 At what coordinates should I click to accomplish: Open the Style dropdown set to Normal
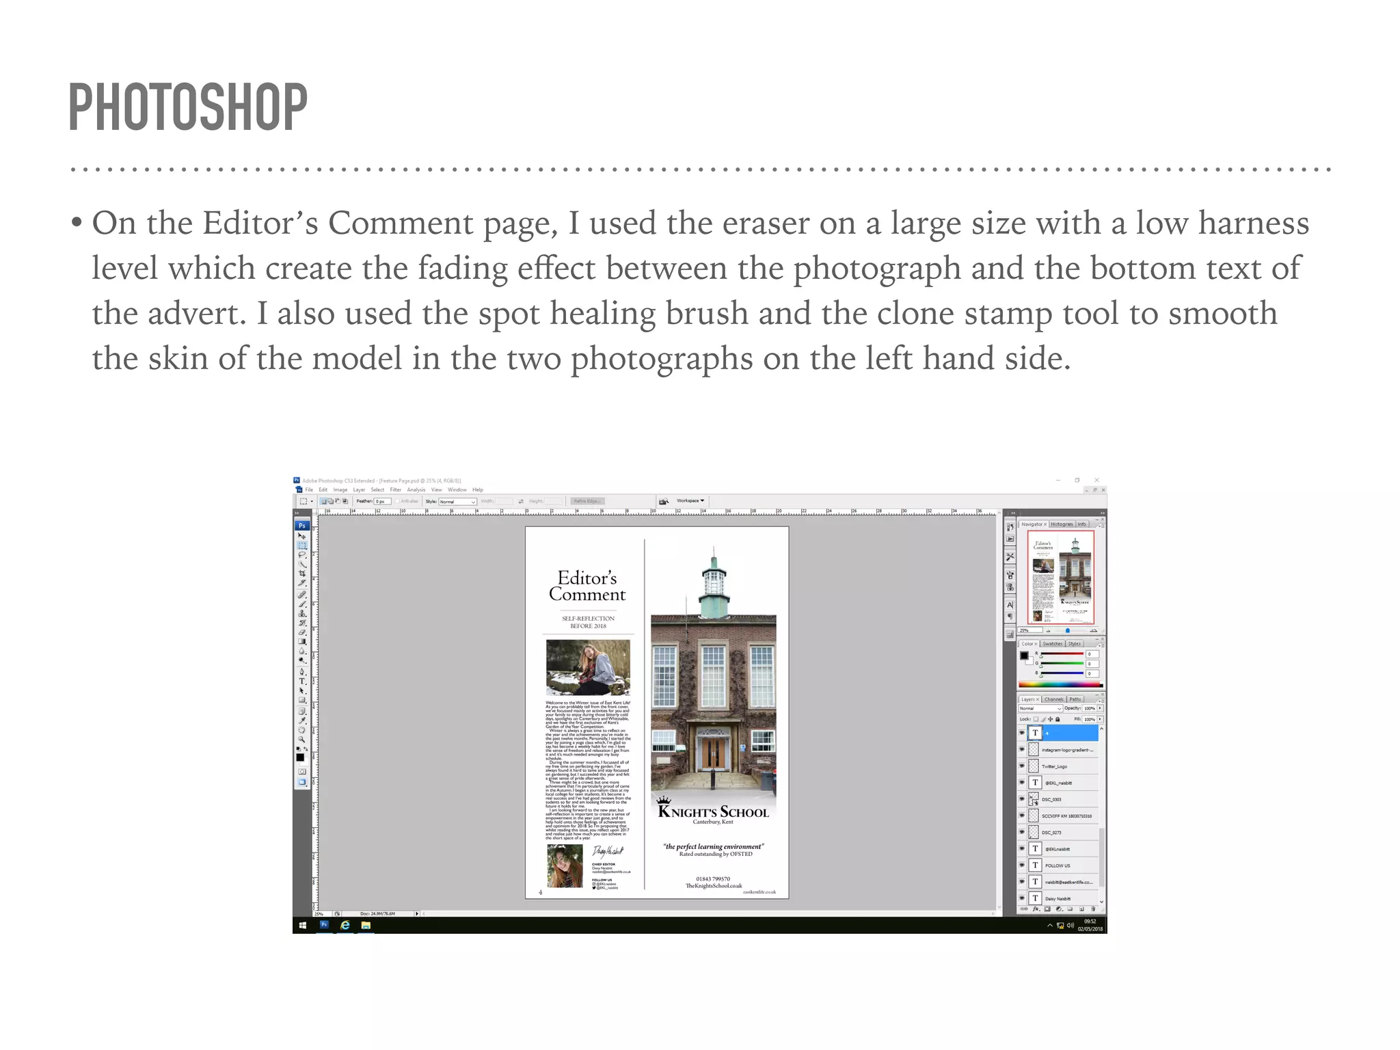click(458, 502)
